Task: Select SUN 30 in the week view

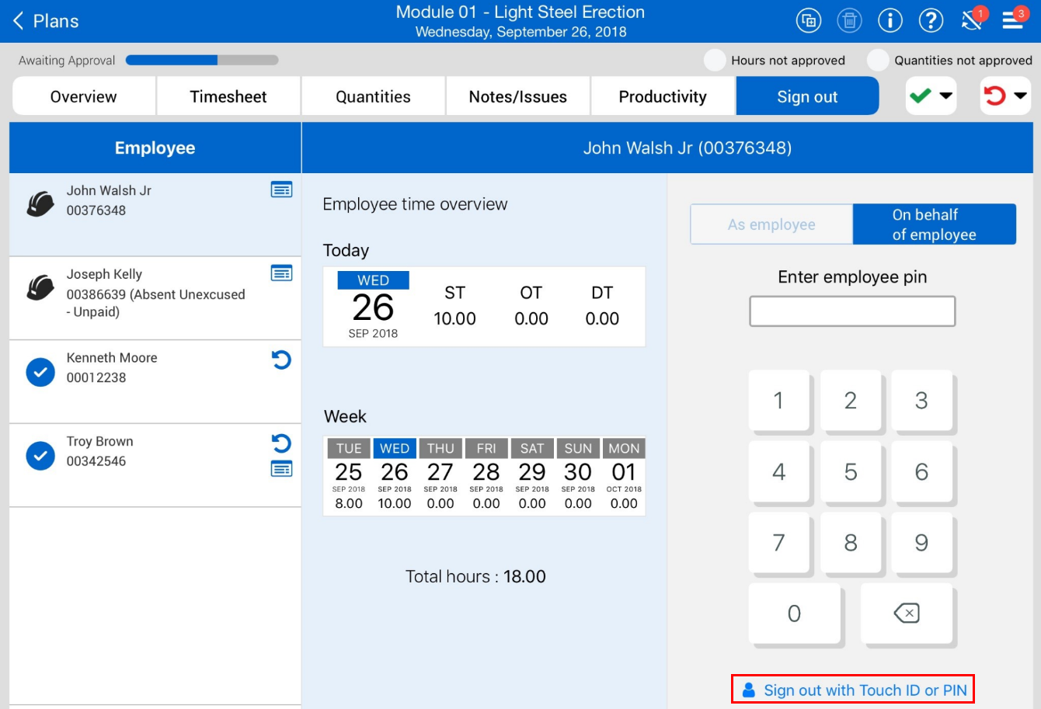Action: (578, 476)
